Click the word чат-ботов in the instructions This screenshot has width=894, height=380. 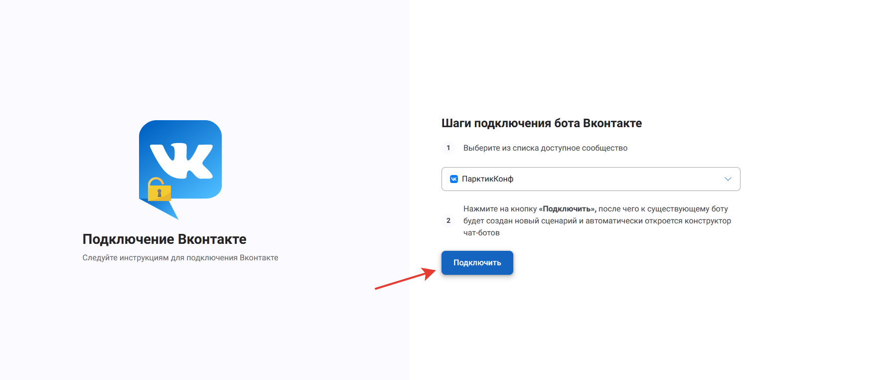481,233
